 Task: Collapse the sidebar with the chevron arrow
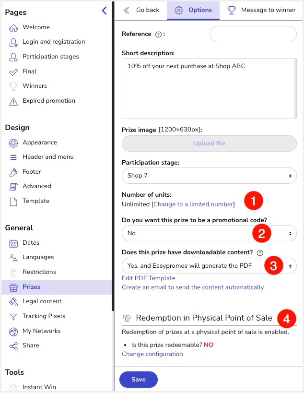(104, 11)
